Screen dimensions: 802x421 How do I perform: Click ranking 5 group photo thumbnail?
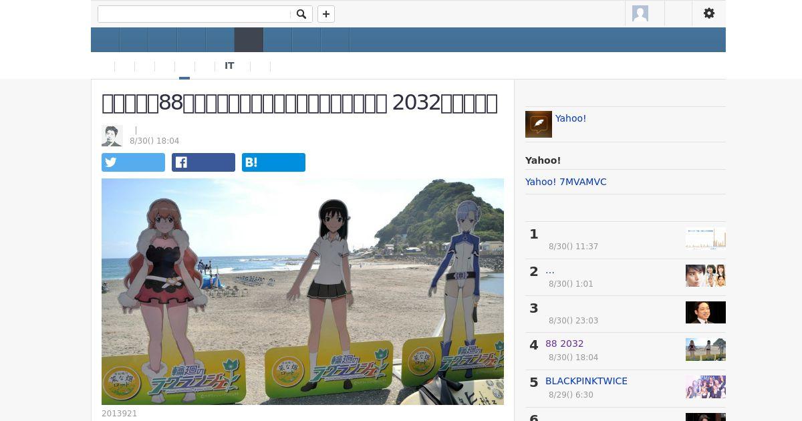[x=706, y=387]
